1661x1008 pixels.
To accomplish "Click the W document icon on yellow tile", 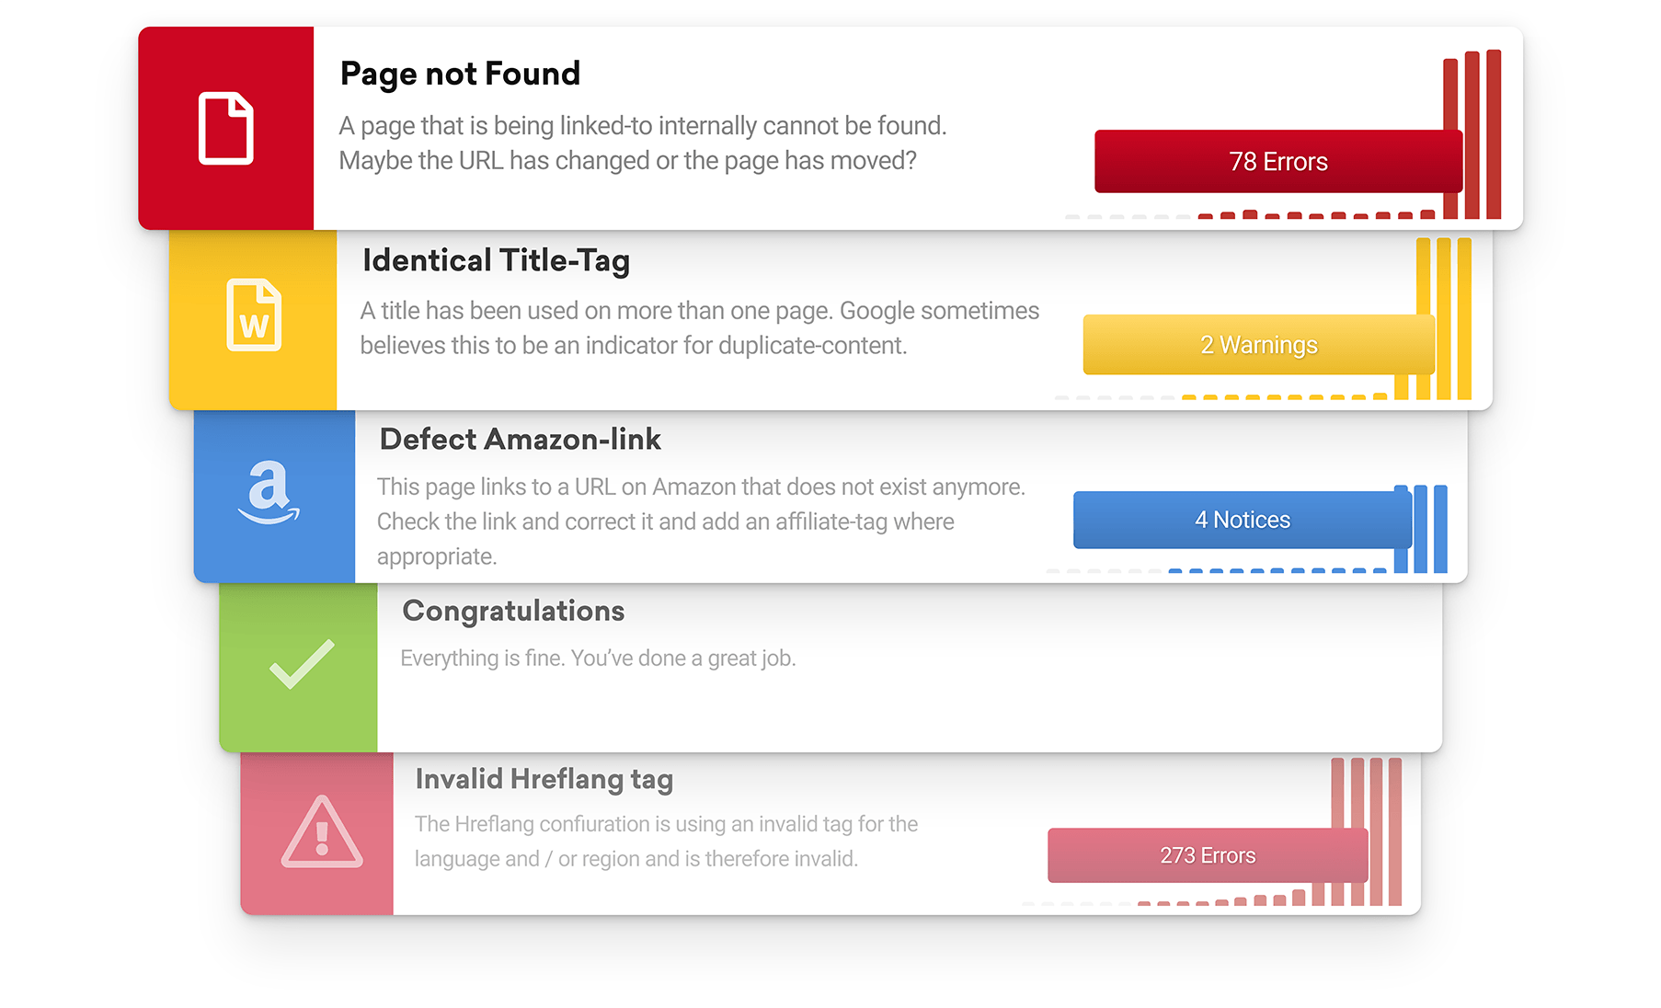I will tap(254, 315).
